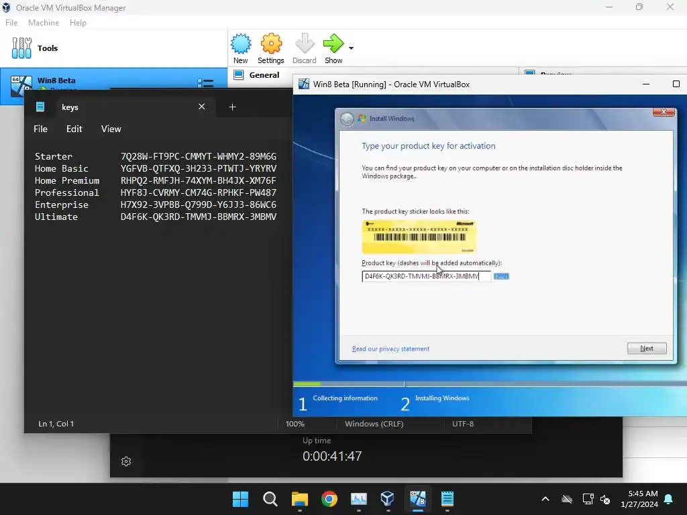Open VirtualBox Manager File menu

[x=11, y=22]
